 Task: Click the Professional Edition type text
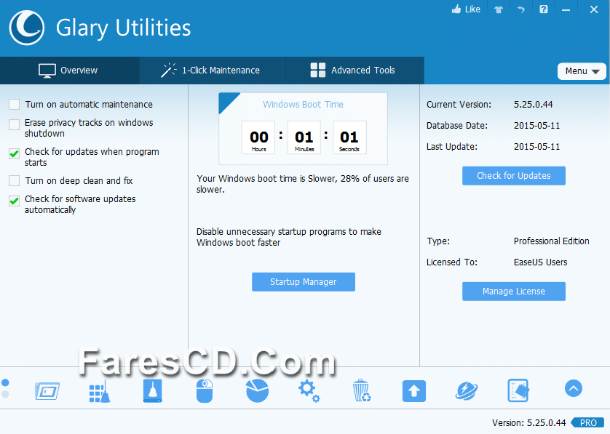551,241
